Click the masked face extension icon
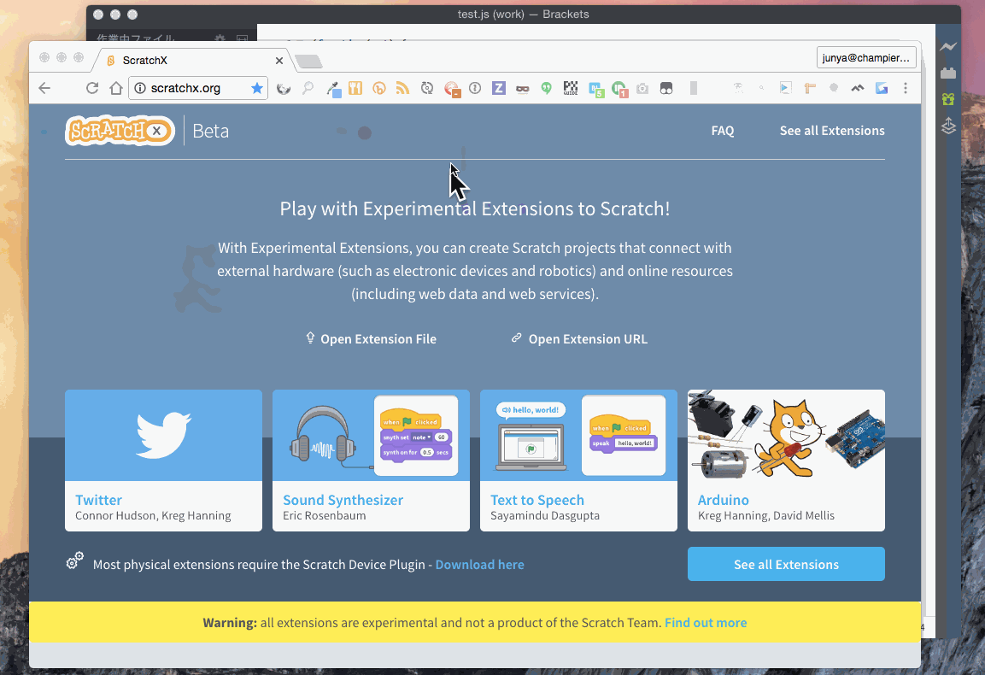The image size is (985, 675). click(x=523, y=89)
